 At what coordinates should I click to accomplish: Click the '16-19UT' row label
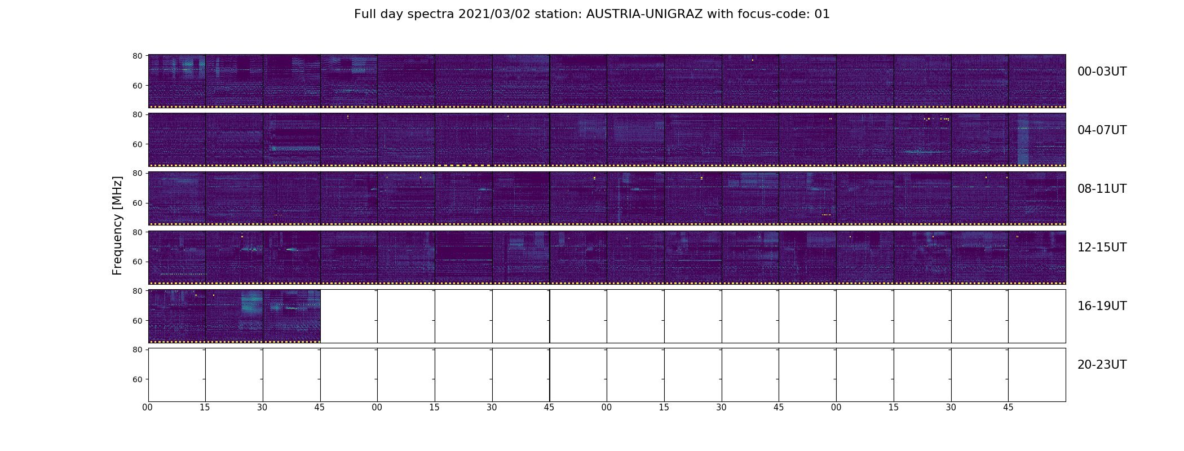tap(1102, 306)
